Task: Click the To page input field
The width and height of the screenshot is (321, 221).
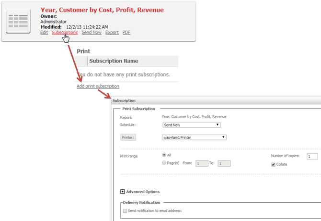Action: pos(224,163)
